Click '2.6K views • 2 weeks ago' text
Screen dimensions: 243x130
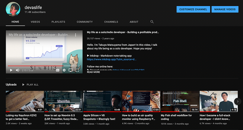point(19,124)
